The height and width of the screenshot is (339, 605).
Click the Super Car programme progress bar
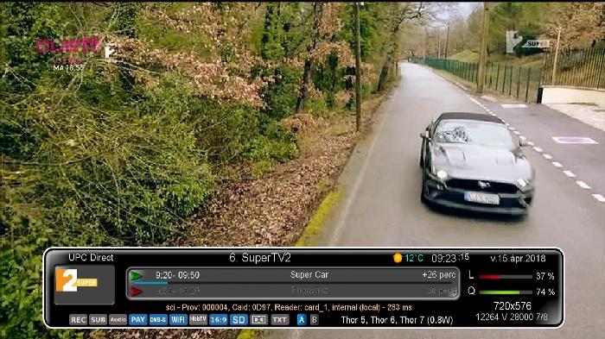tap(293, 283)
